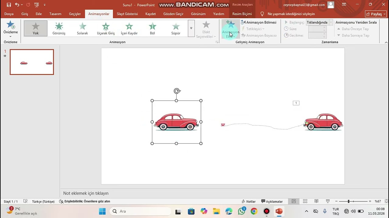Apply the Süpür animation
This screenshot has height=218, width=389.
176,28
